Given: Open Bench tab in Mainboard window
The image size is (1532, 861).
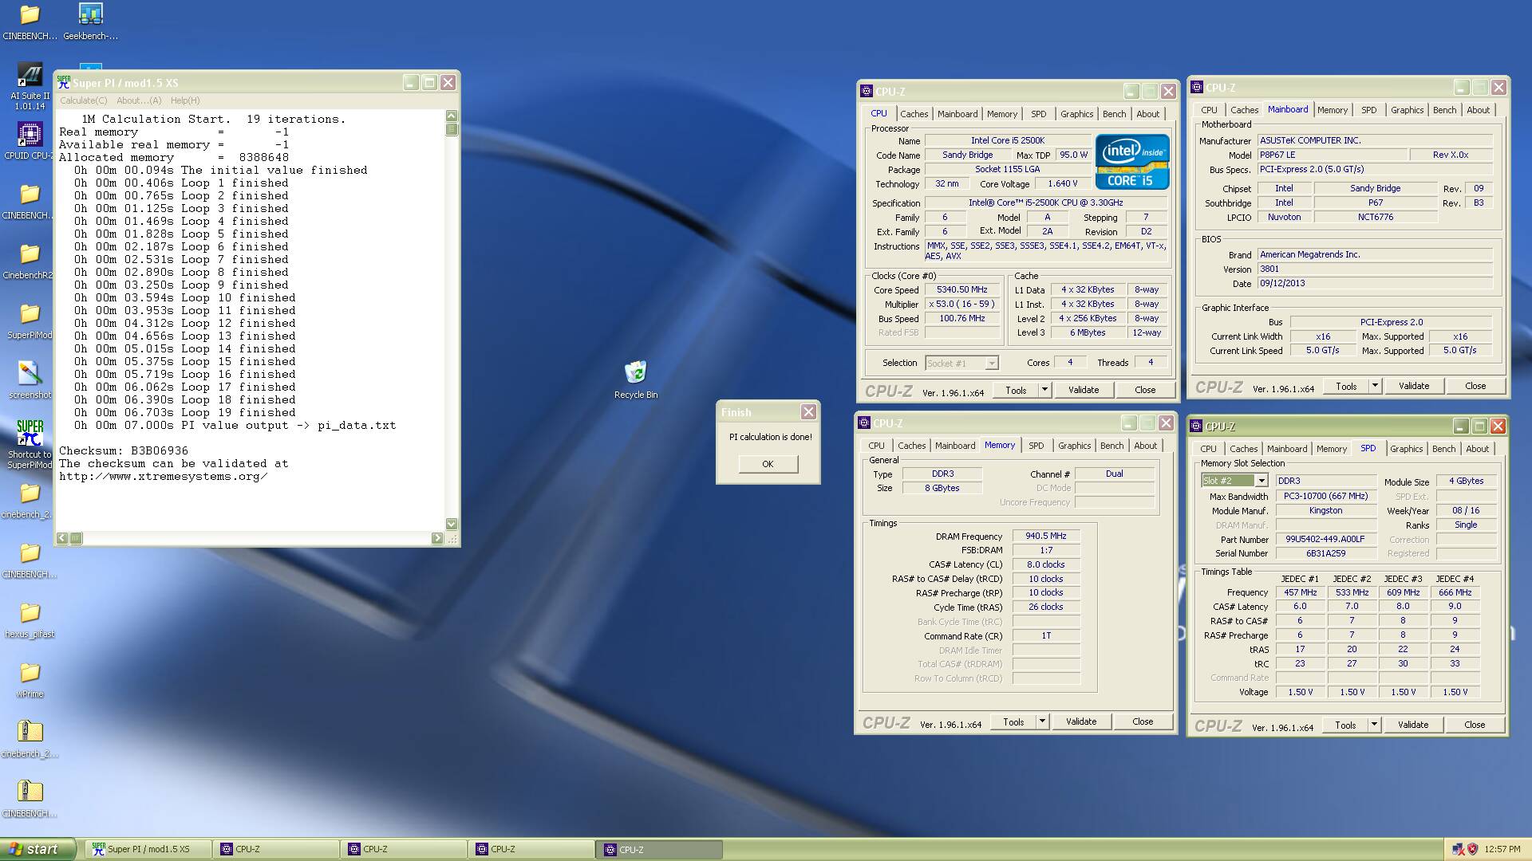Looking at the screenshot, I should tap(1444, 110).
